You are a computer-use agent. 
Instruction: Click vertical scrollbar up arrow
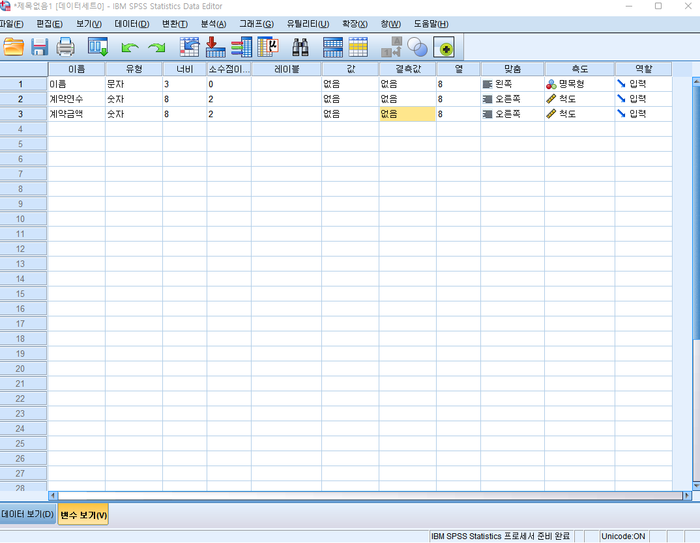[696, 81]
